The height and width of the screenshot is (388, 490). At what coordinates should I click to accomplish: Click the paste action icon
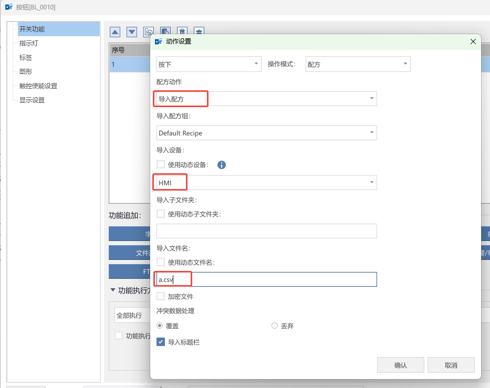pos(165,32)
